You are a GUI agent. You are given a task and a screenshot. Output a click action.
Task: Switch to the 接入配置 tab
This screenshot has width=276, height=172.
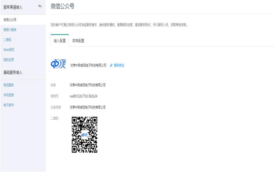[59, 41]
